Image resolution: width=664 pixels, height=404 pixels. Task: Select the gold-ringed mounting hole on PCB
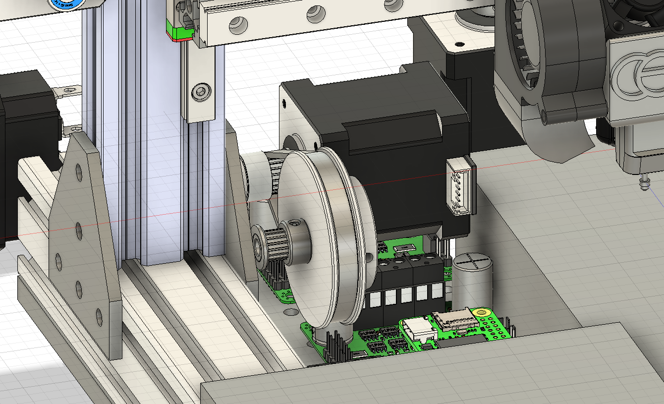tap(482, 313)
